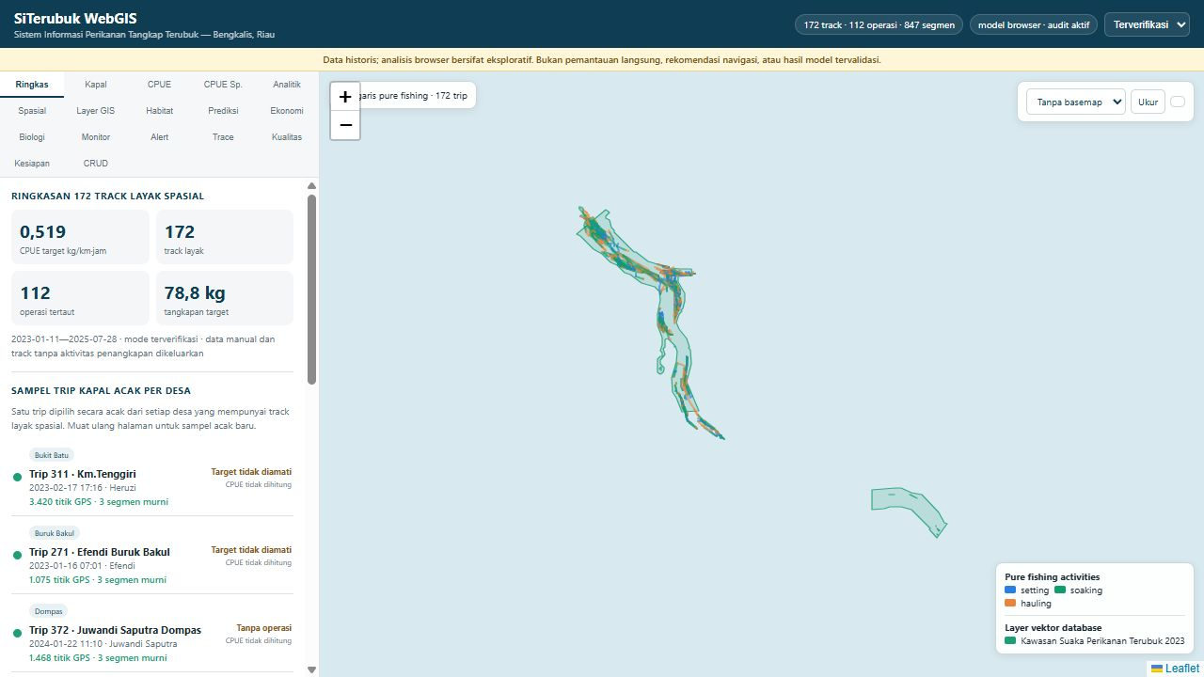Click the orange hauling legend swatch

point(1010,604)
